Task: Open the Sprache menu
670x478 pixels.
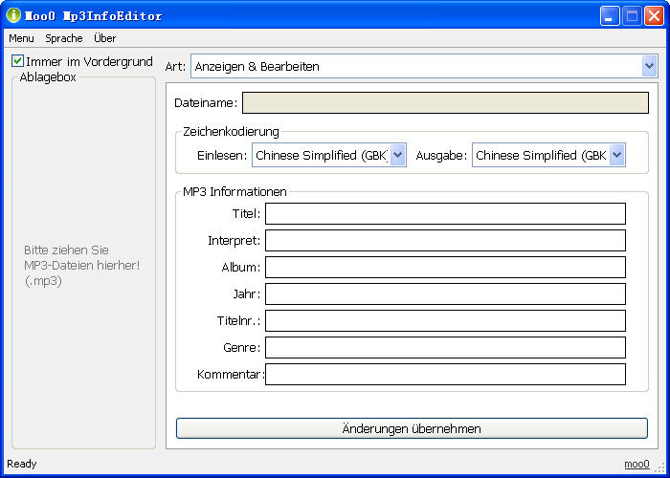Action: [64, 38]
